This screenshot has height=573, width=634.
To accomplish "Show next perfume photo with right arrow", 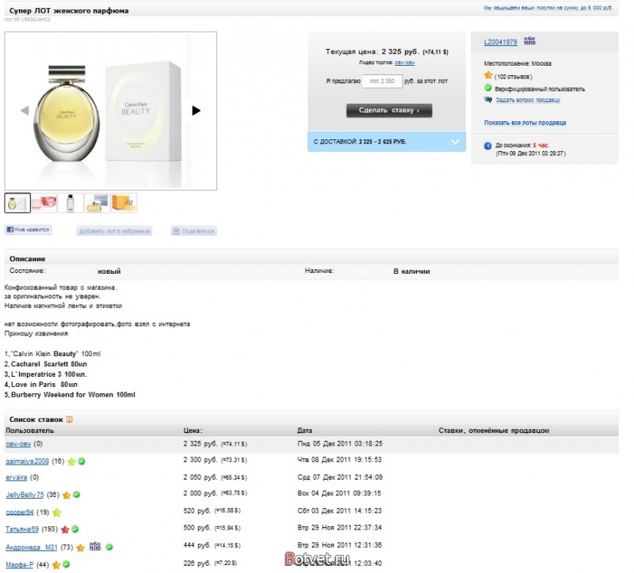I will click(196, 110).
